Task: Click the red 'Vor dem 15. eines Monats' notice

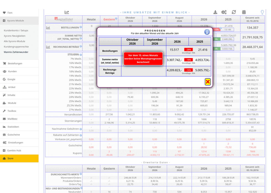Action: pos(143,59)
